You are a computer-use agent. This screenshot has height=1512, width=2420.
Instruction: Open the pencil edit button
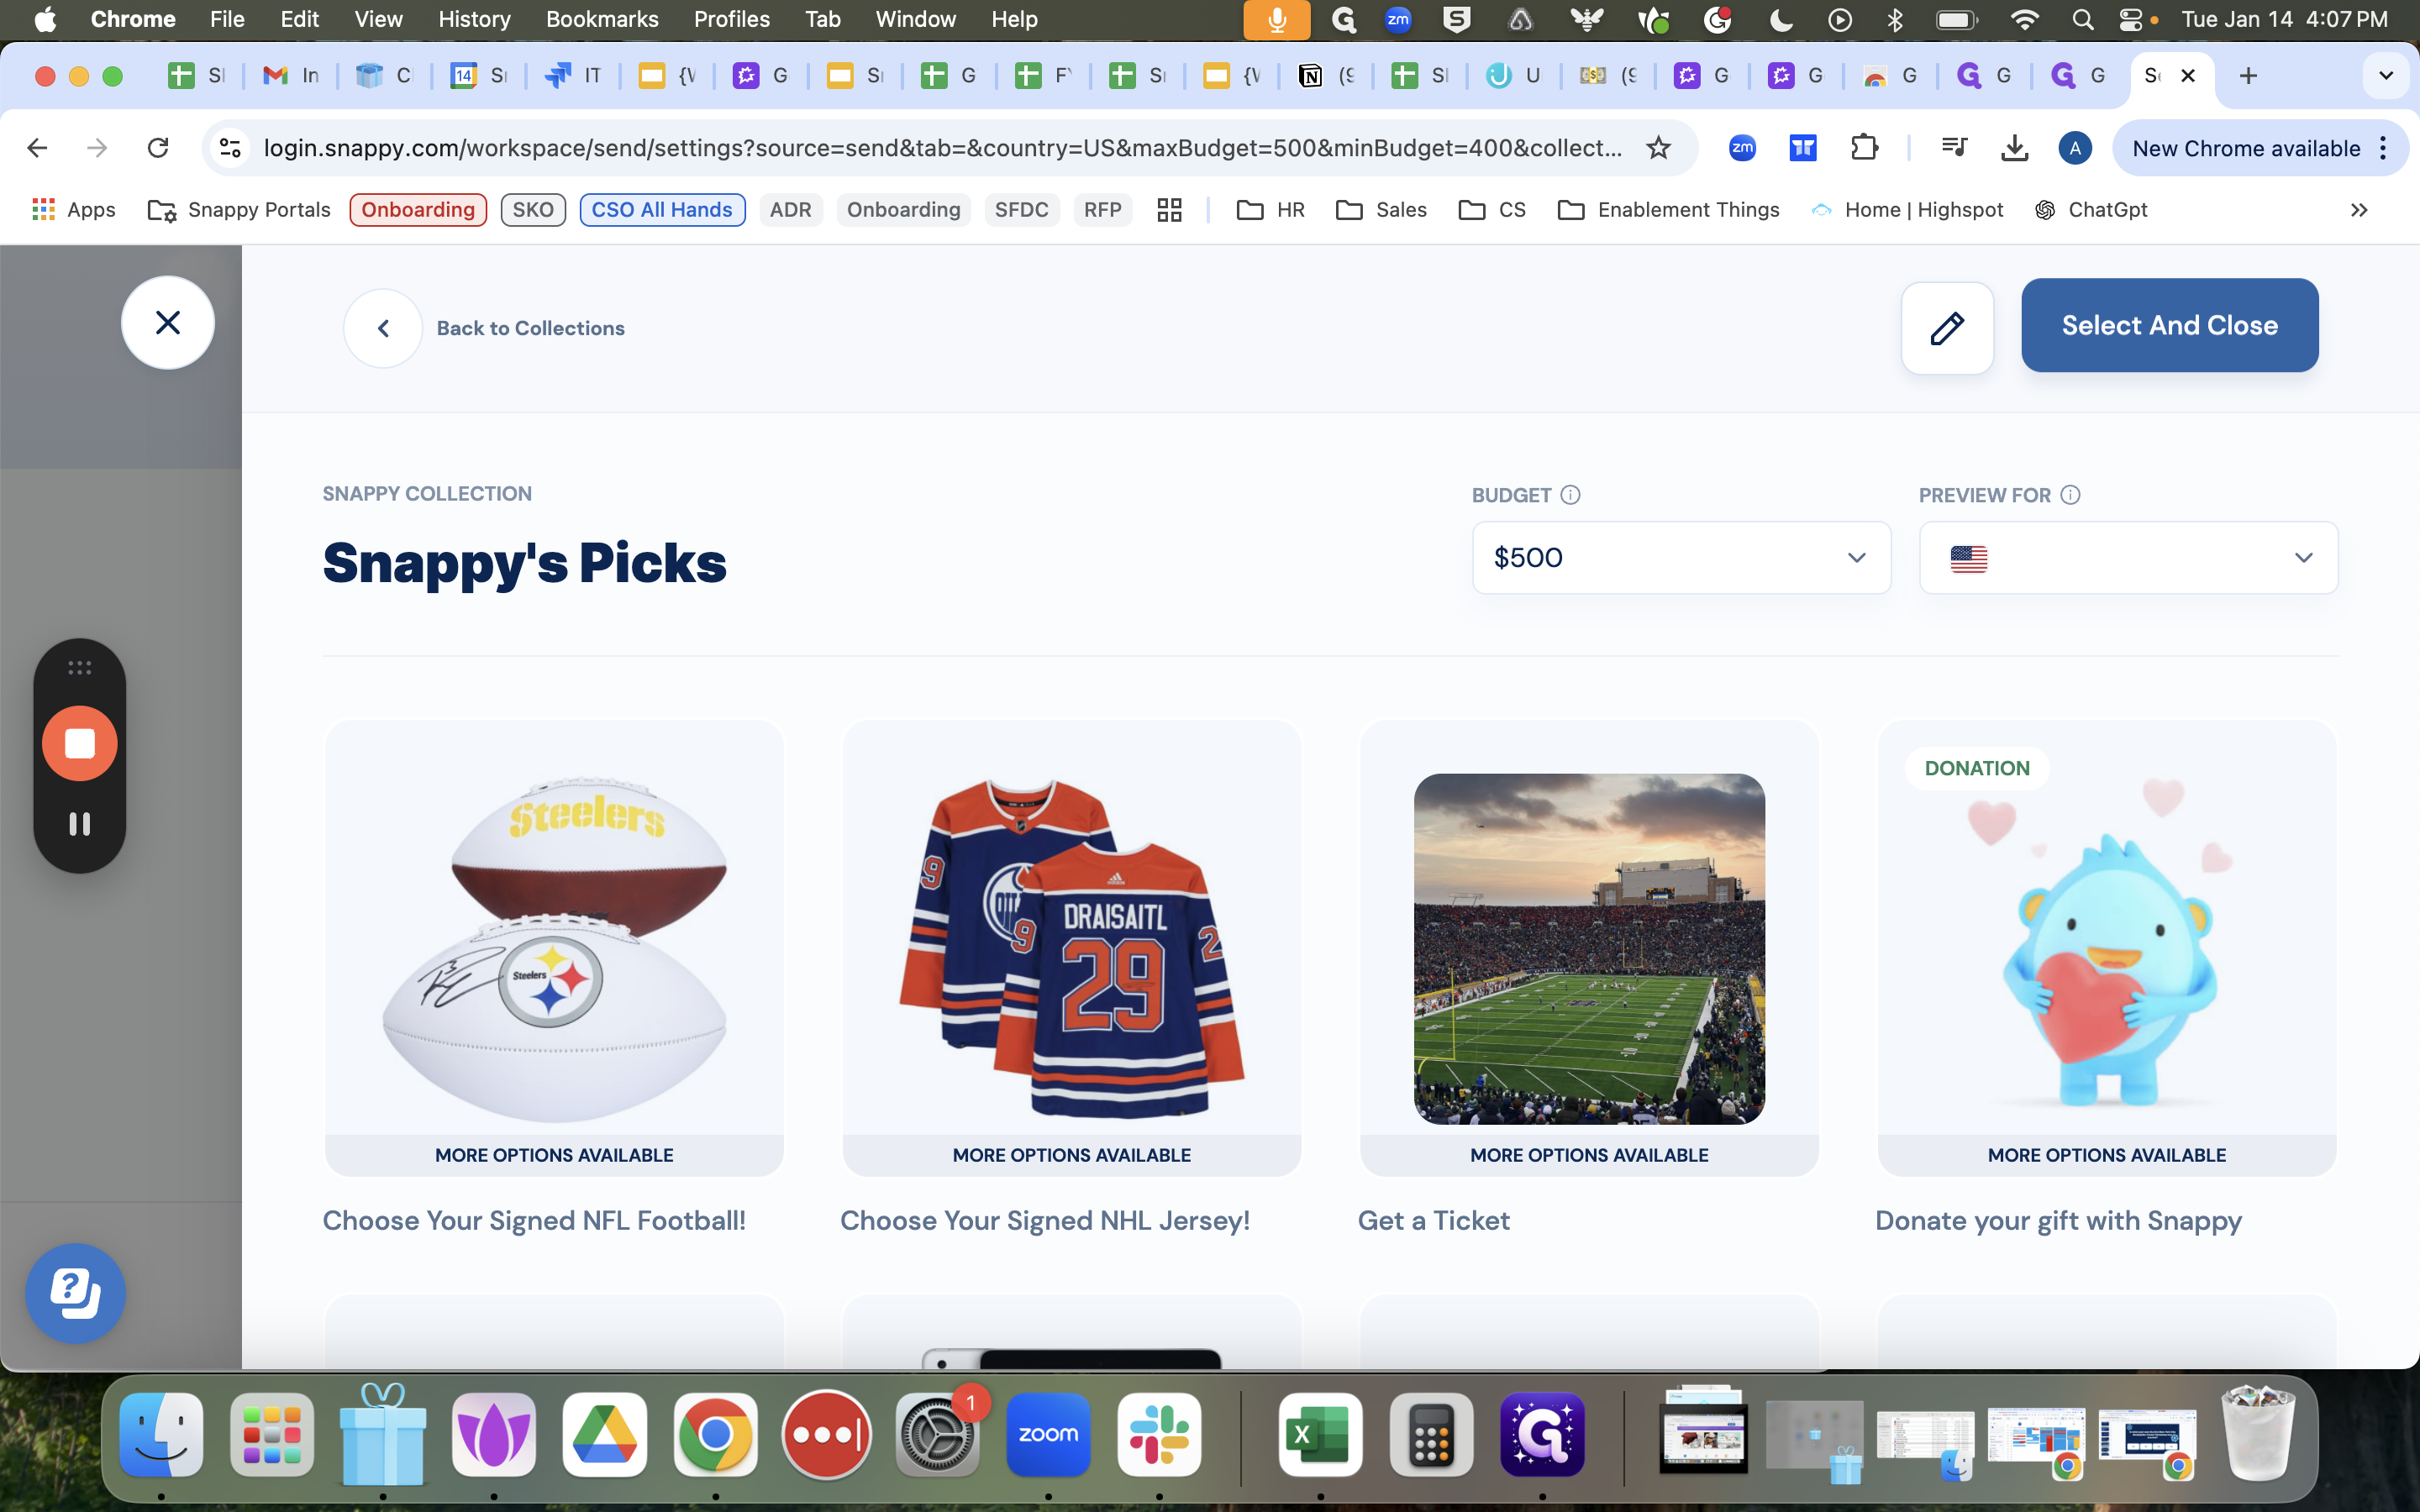click(x=1947, y=328)
